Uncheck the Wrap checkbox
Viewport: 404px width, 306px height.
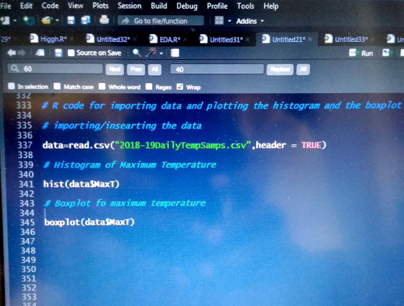click(x=180, y=87)
